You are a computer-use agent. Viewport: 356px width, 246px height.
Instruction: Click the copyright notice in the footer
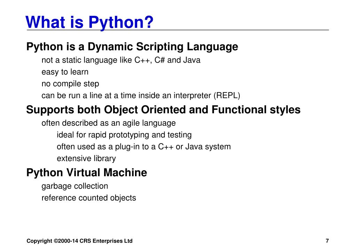tap(80, 241)
